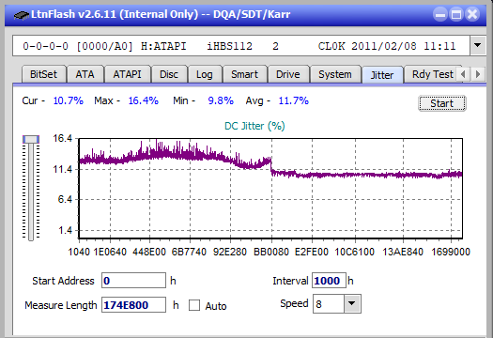Maximize the LtnFlash window
Viewport: 493px width, 338px height.
pos(456,14)
